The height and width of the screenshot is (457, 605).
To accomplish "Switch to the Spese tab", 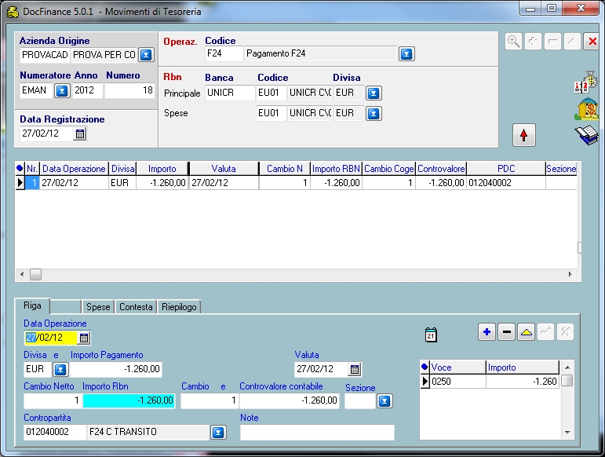I will pyautogui.click(x=99, y=307).
